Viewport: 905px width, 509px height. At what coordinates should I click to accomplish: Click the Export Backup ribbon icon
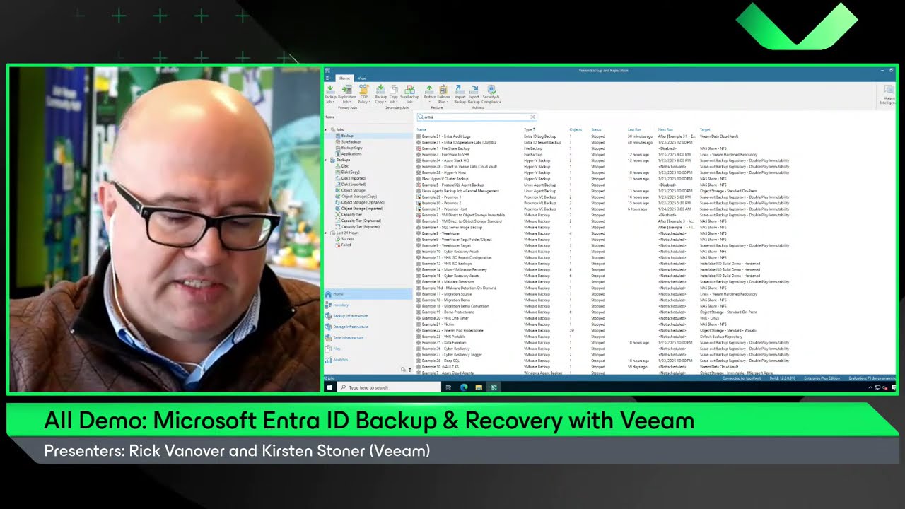tap(474, 94)
